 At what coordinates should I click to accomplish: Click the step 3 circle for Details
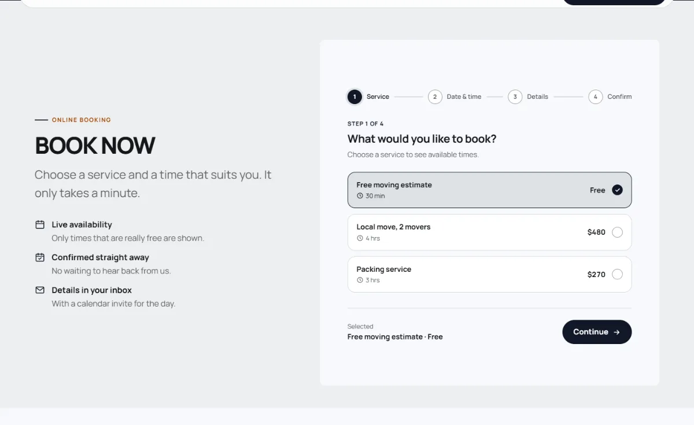click(515, 97)
